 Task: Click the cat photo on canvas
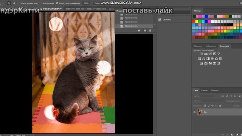[x=74, y=73]
